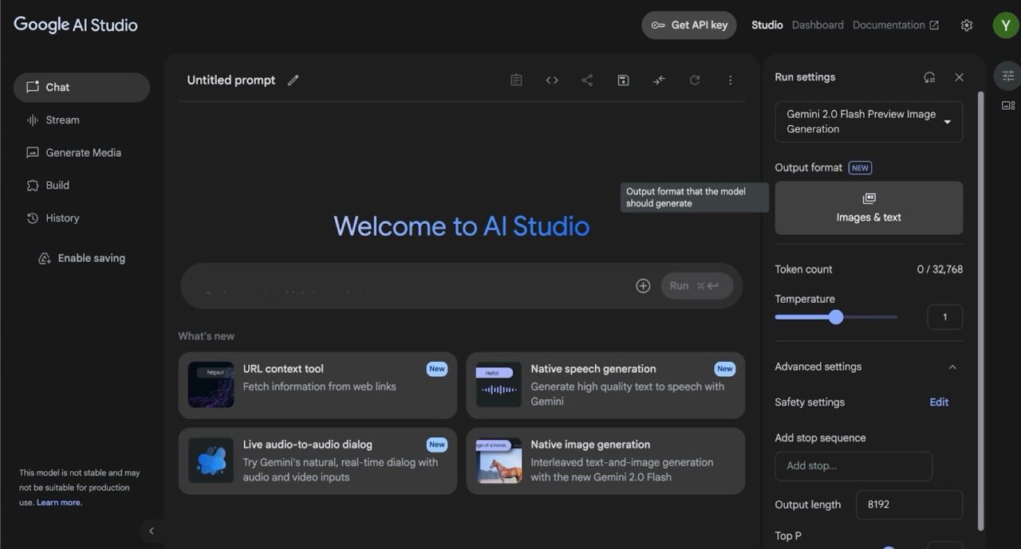Screen dimensions: 1021x549
Task: Click the prompt gallery icon below settings toggle
Action: (1008, 105)
